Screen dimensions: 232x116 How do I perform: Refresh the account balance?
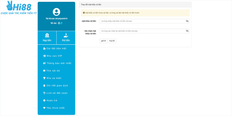[61, 23]
